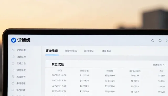Switch to the fourth tab

tap(107, 51)
